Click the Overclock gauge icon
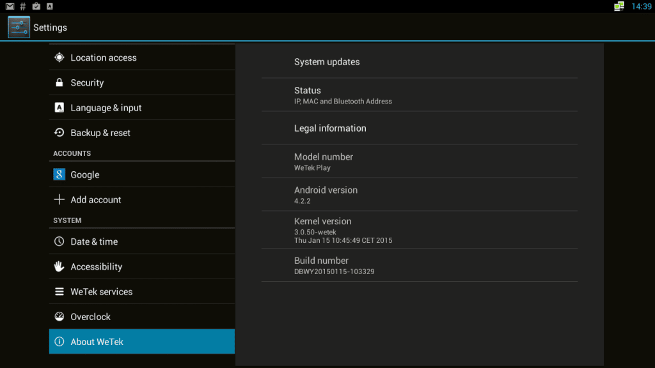655x368 pixels. click(59, 316)
